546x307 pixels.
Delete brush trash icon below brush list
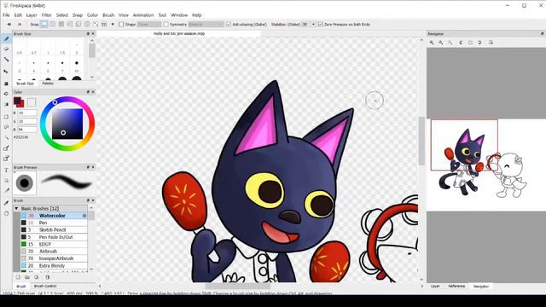tap(48, 277)
